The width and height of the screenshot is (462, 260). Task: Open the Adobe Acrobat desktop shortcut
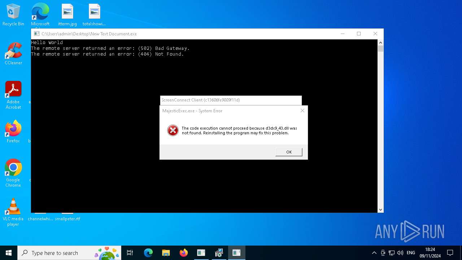pos(13,95)
